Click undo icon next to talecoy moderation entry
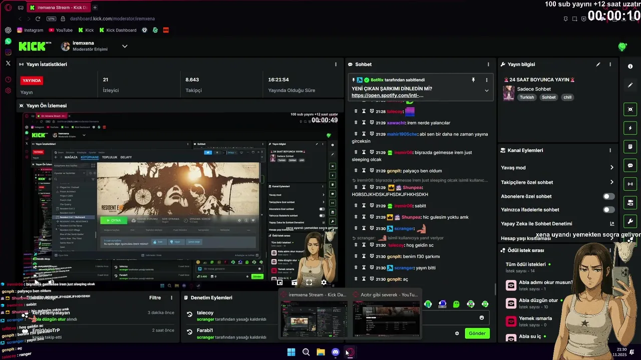Image resolution: width=641 pixels, height=360 pixels. (190, 314)
